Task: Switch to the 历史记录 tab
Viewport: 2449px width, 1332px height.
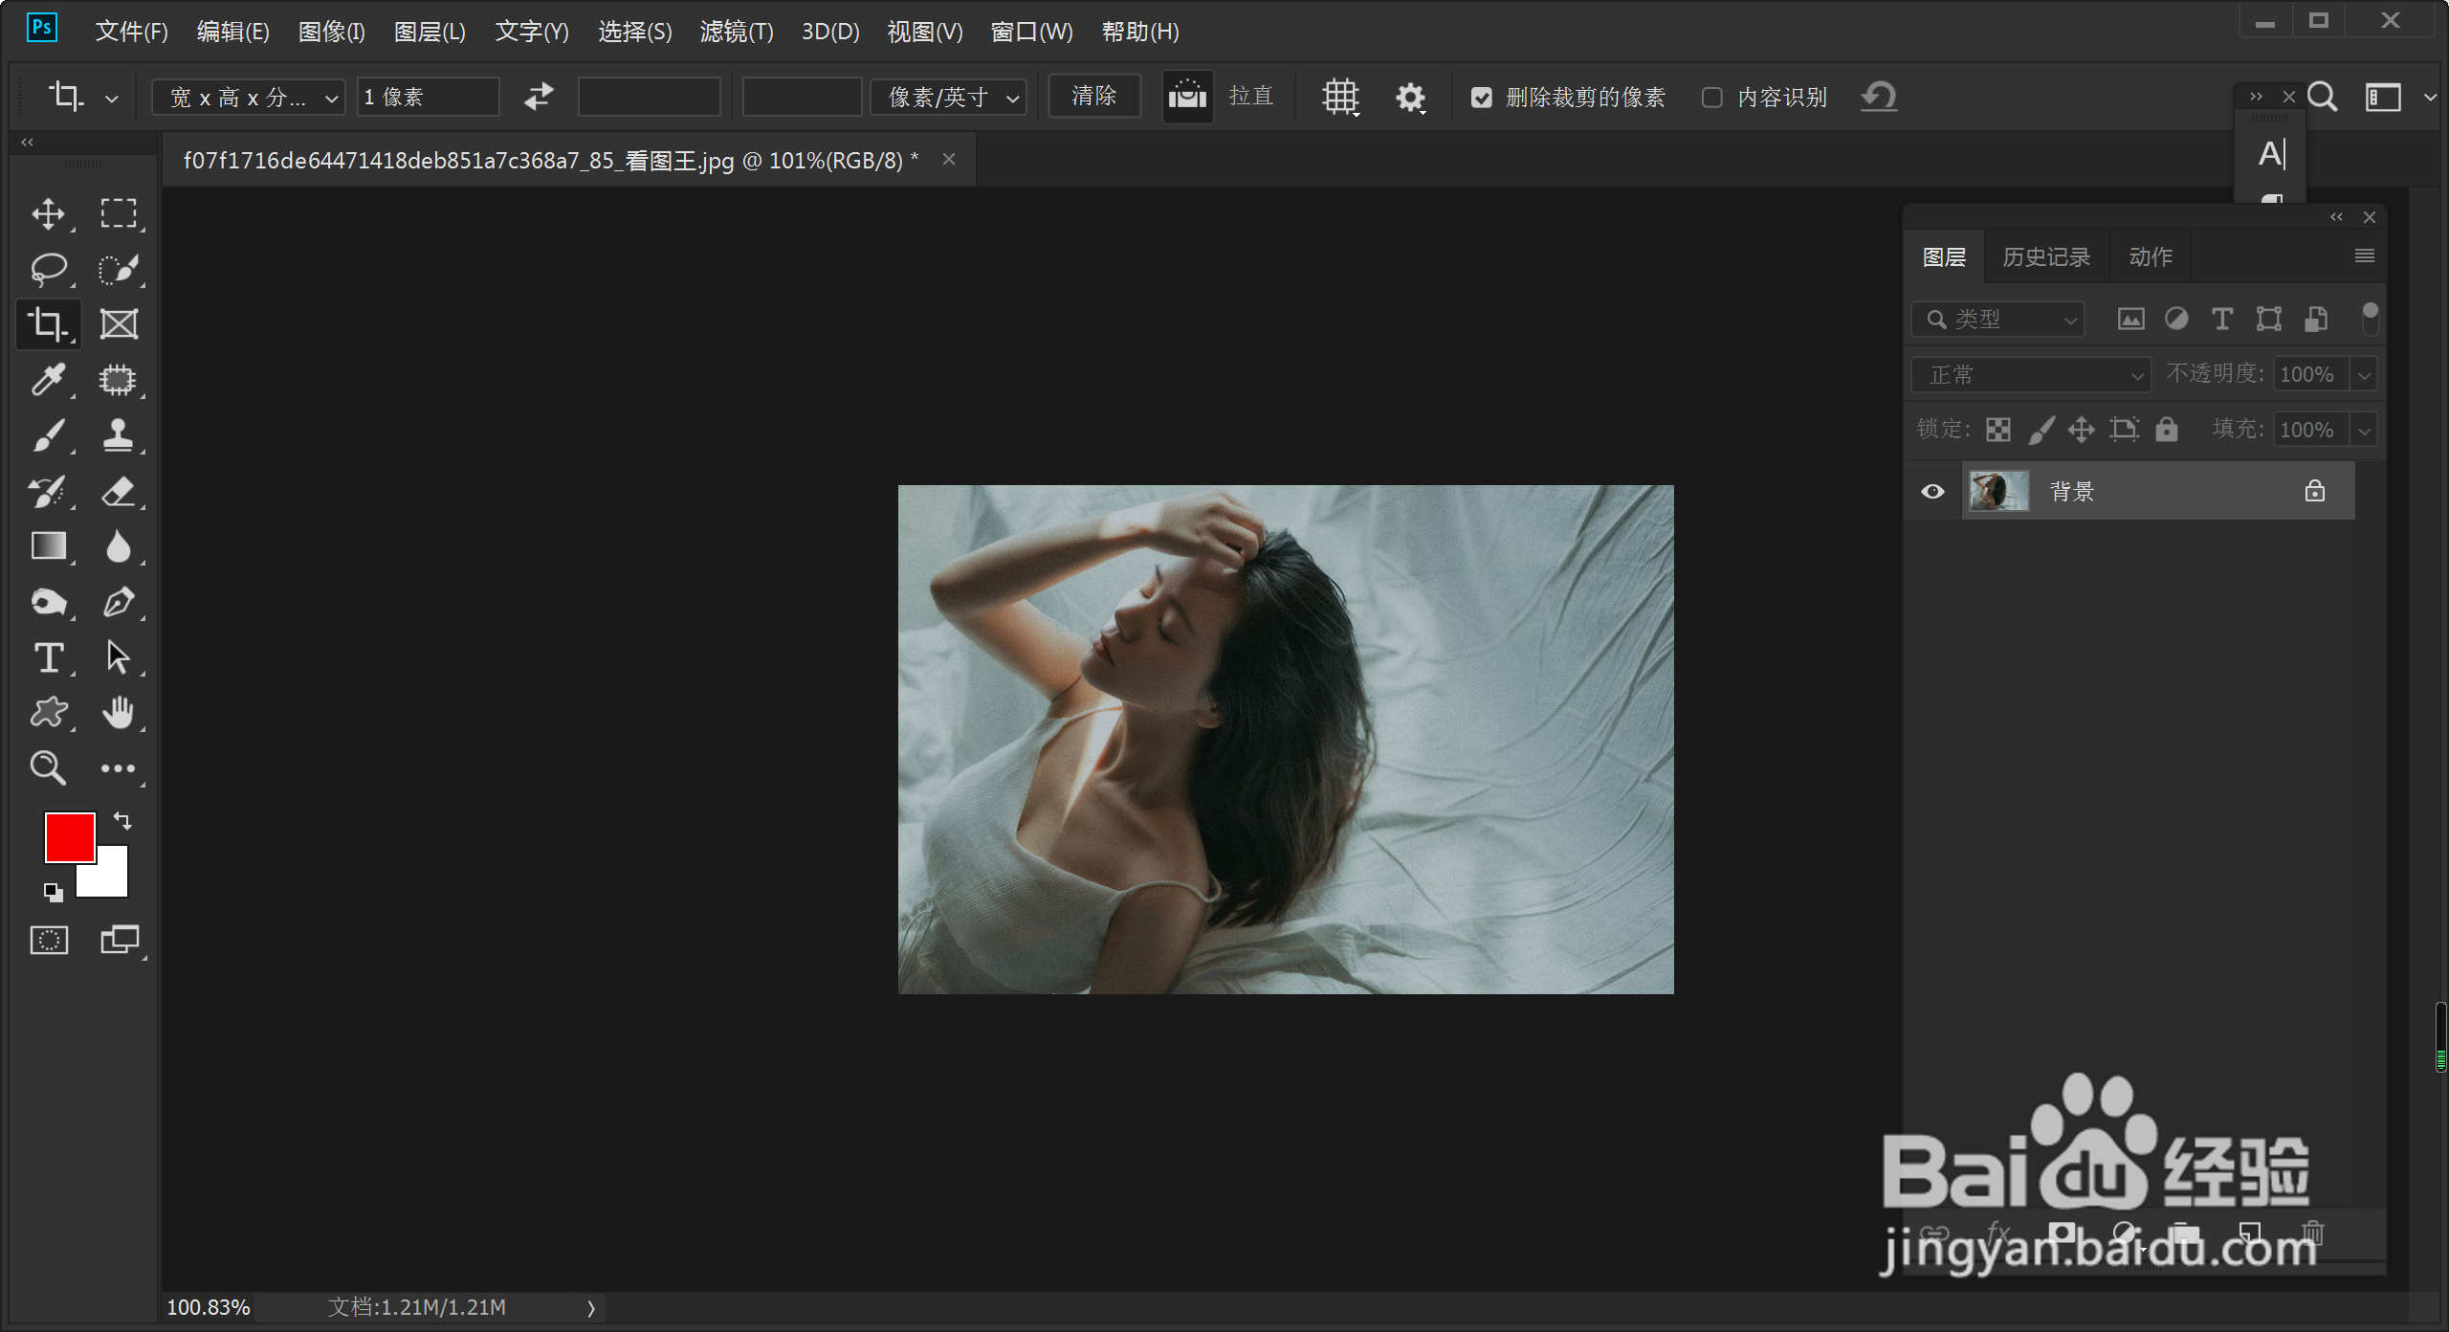Action: pos(2046,256)
